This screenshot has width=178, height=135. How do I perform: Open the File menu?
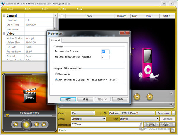[x=10, y=9]
